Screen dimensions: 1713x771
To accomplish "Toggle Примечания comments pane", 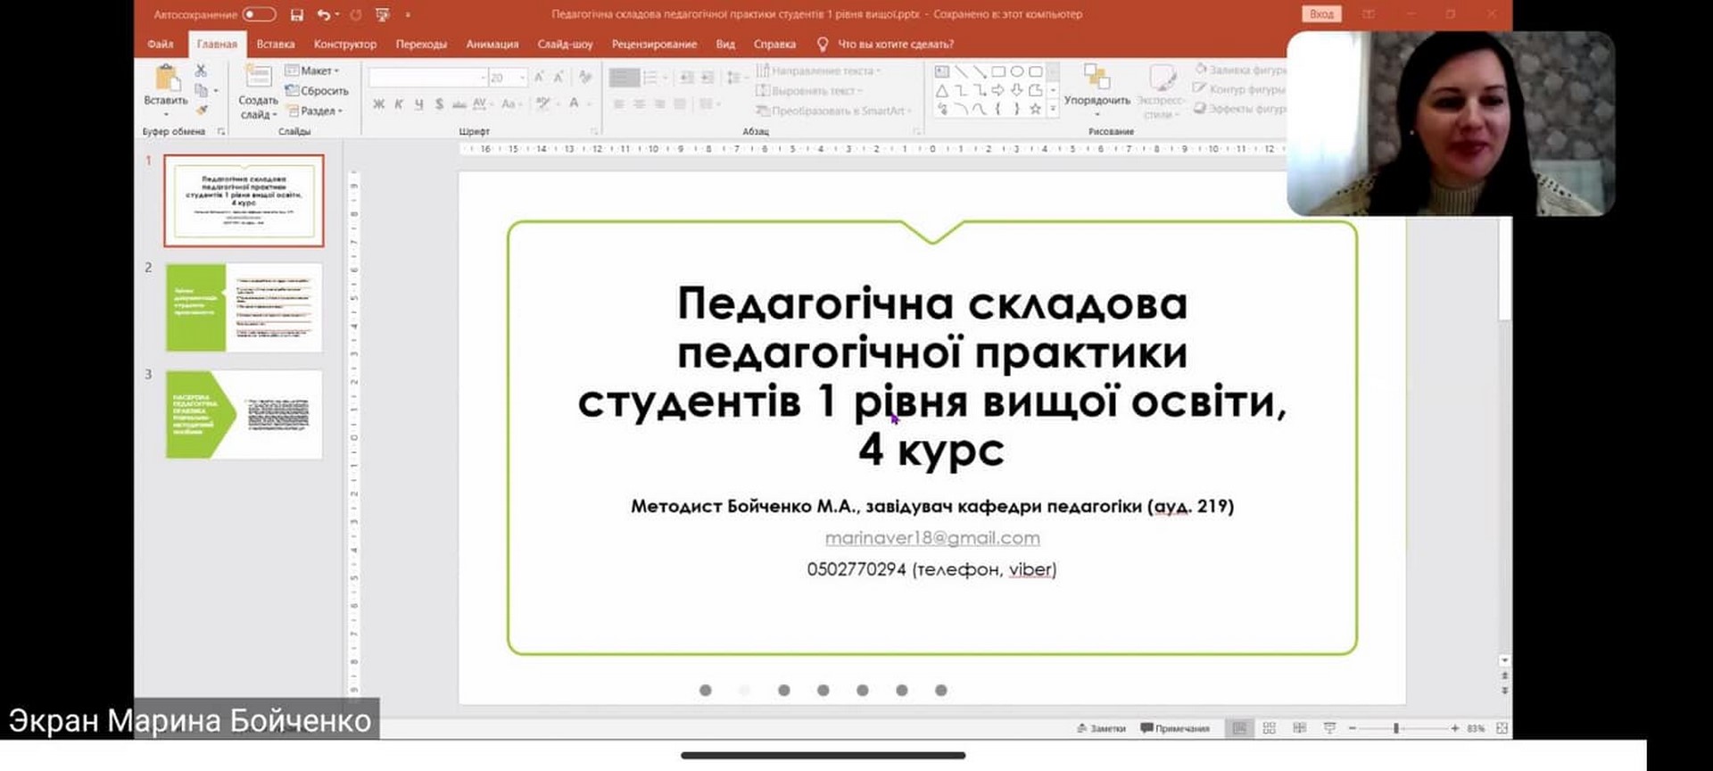I will pos(1175,728).
